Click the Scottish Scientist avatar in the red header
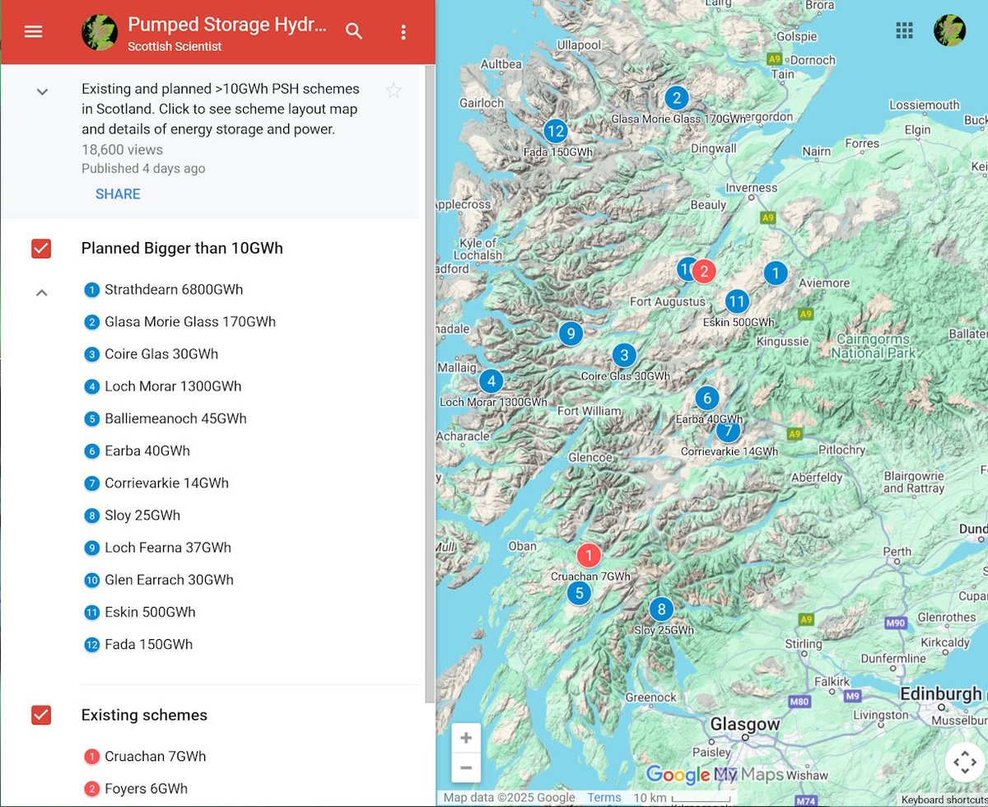The width and height of the screenshot is (988, 807). coord(99,32)
